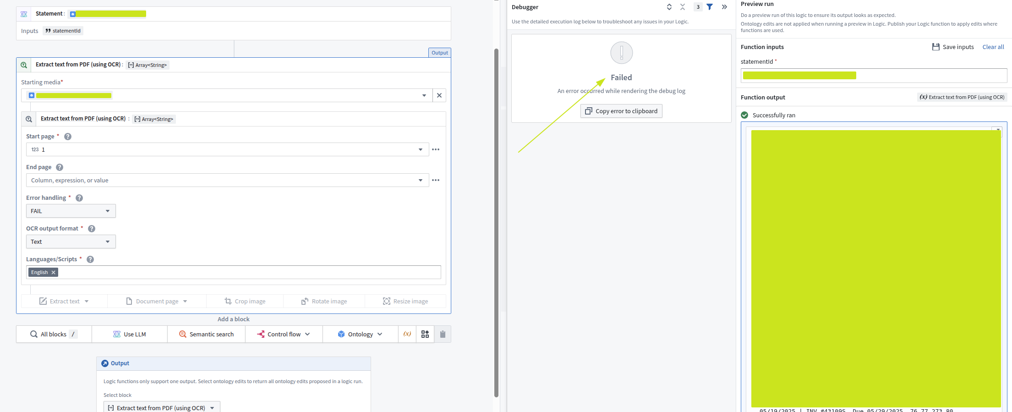The height and width of the screenshot is (412, 1012).
Task: Open the Error handling FAIL dropdown
Action: click(71, 211)
